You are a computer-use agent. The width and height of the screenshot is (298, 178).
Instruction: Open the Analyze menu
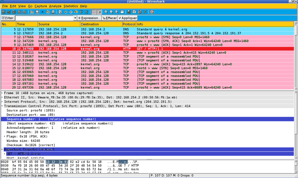pyautogui.click(x=55, y=6)
